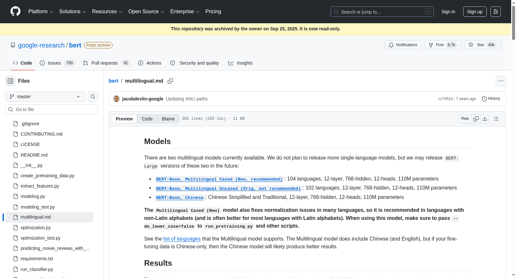The image size is (516, 278).
Task: Open the Security and quality tab
Action: tap(194, 63)
